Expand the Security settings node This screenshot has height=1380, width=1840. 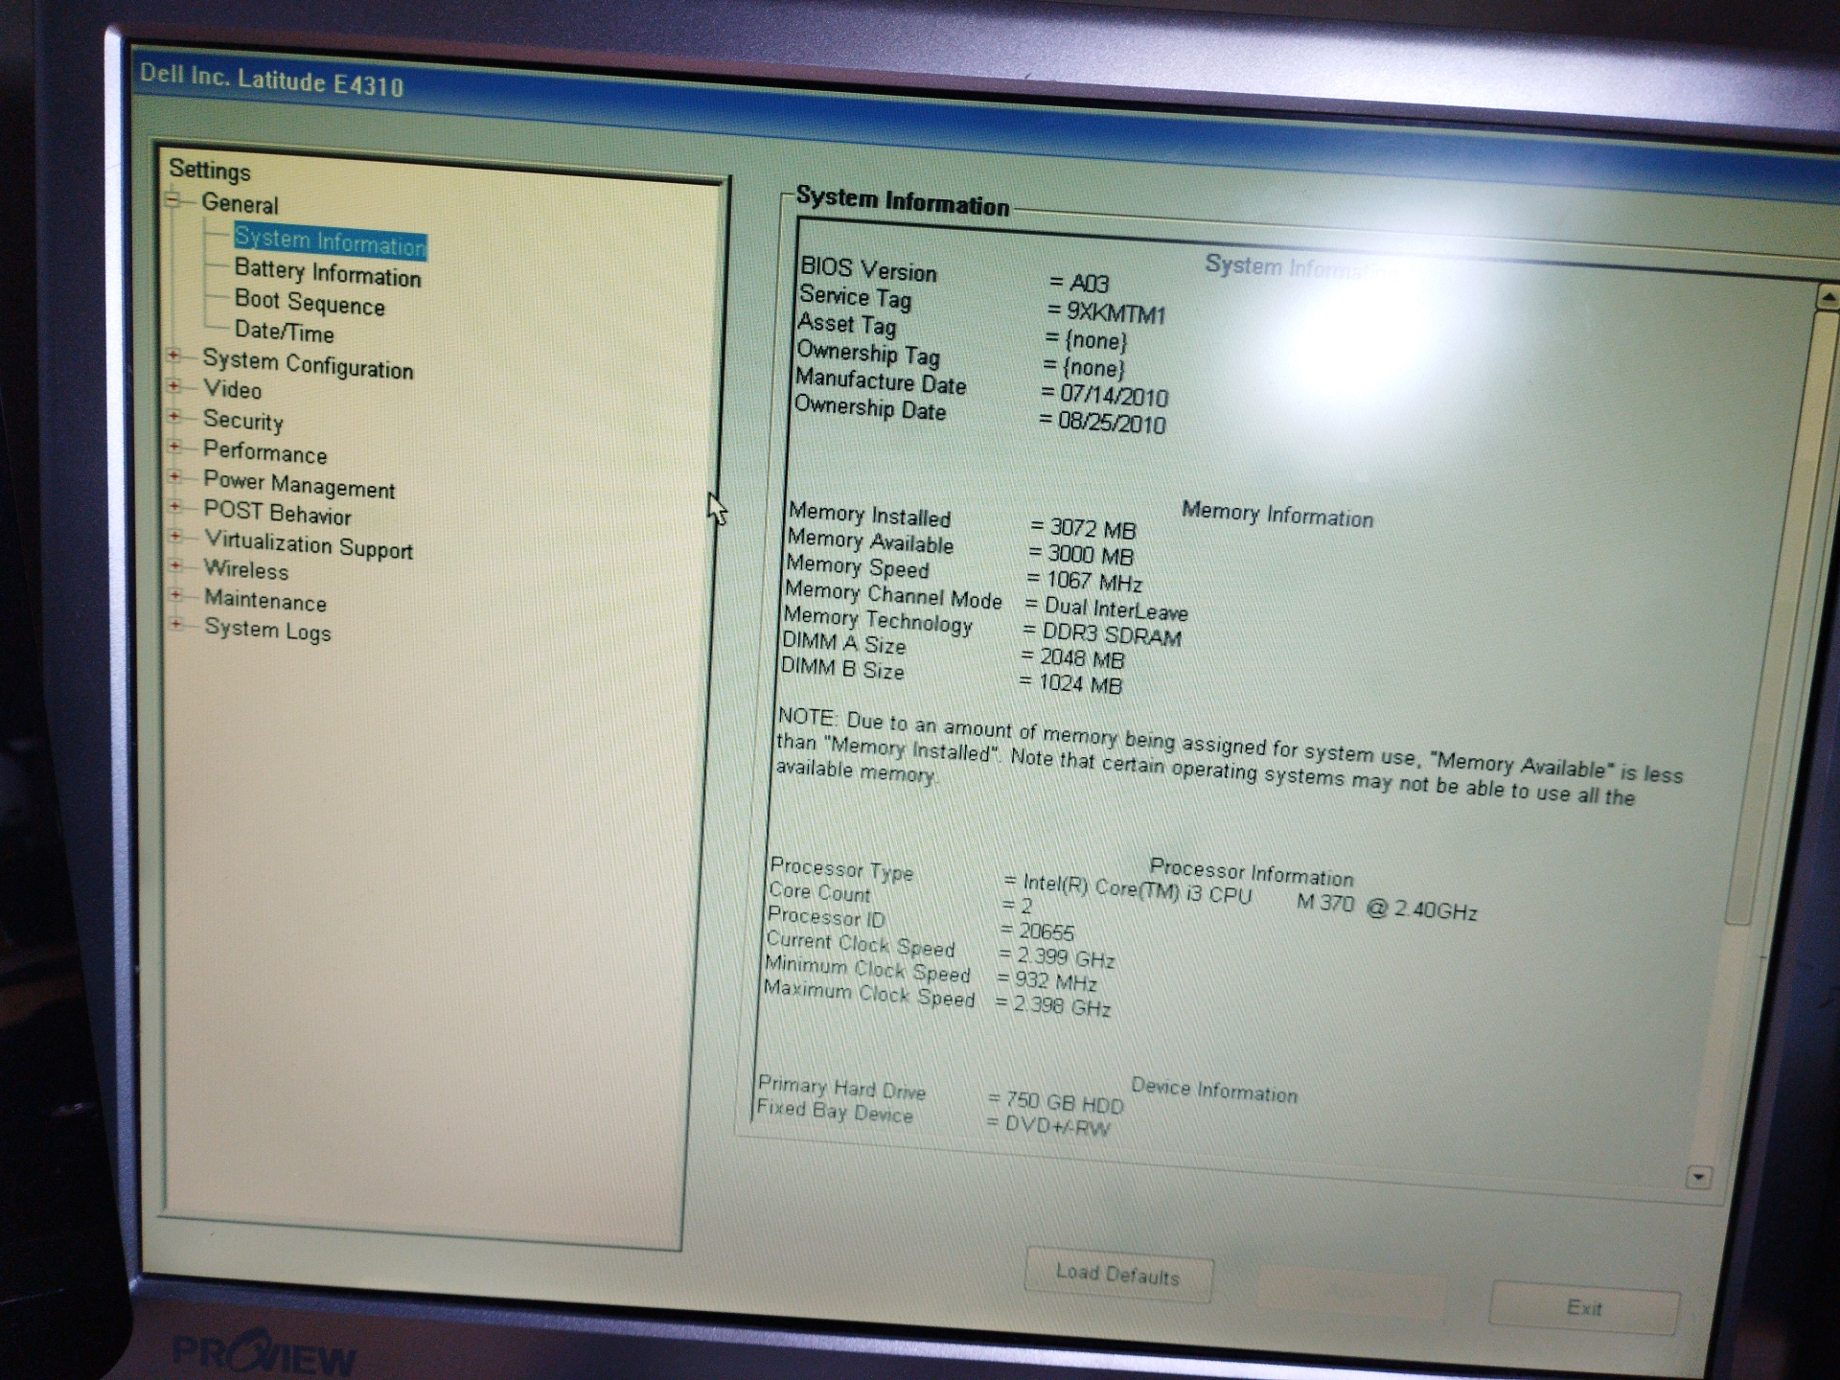point(174,416)
